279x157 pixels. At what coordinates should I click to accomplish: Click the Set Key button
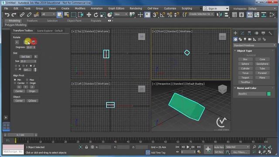click(219, 152)
